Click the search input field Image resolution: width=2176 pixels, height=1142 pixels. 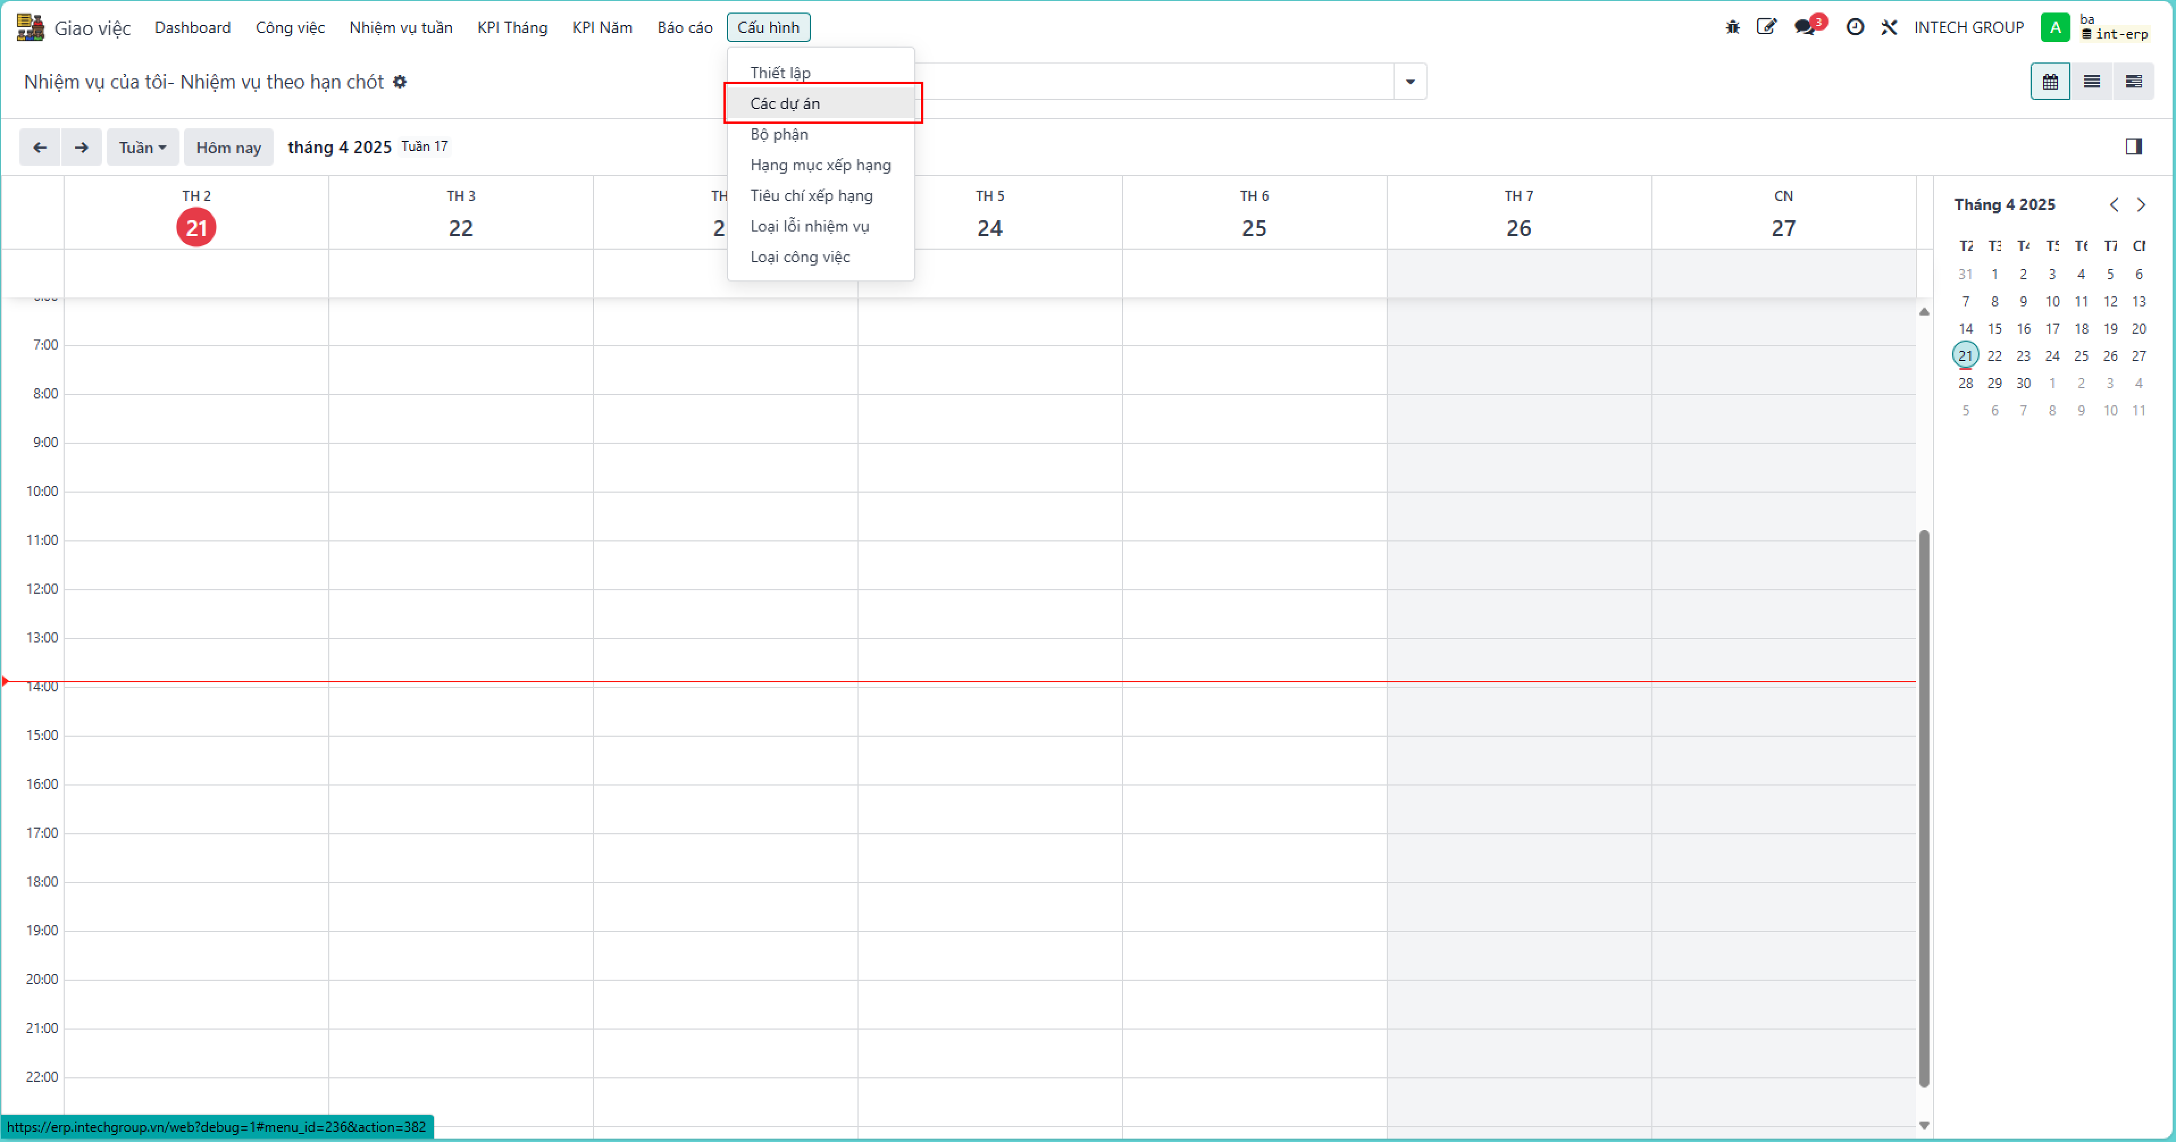(1154, 82)
